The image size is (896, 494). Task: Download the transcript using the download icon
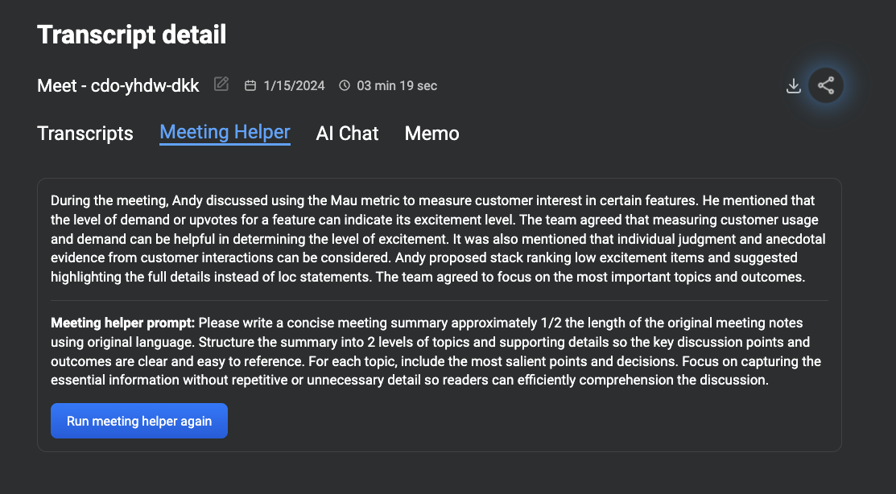click(793, 85)
